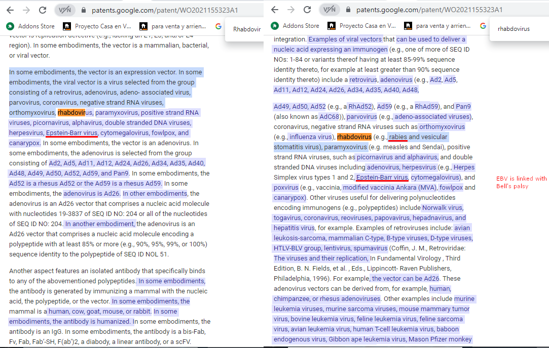Click the VPN badge in the left address bar

click(x=64, y=10)
